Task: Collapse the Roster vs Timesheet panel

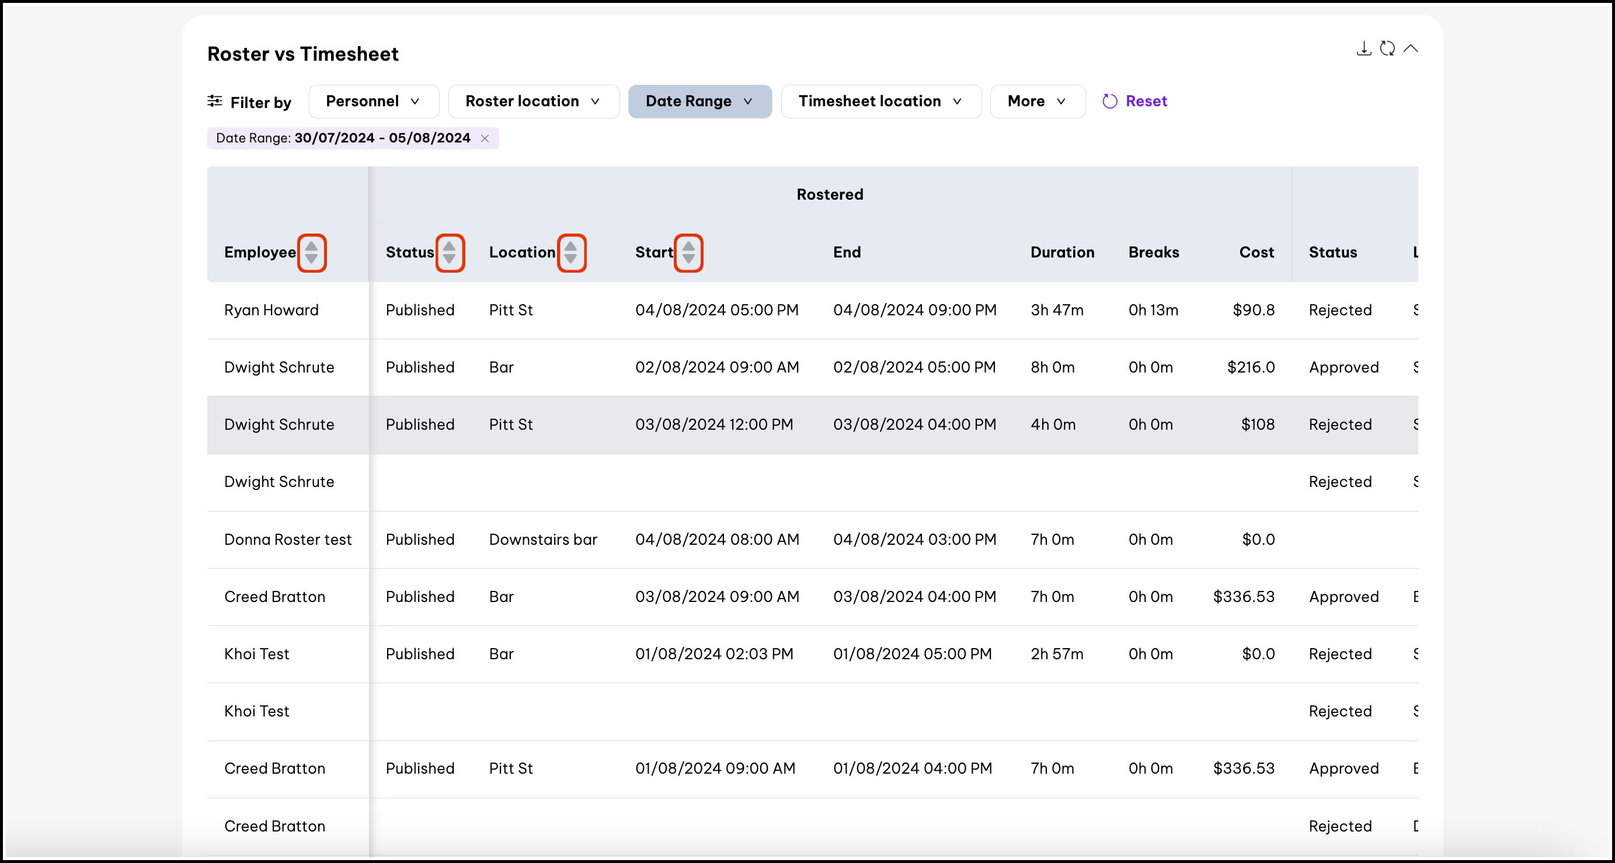Action: point(1411,49)
